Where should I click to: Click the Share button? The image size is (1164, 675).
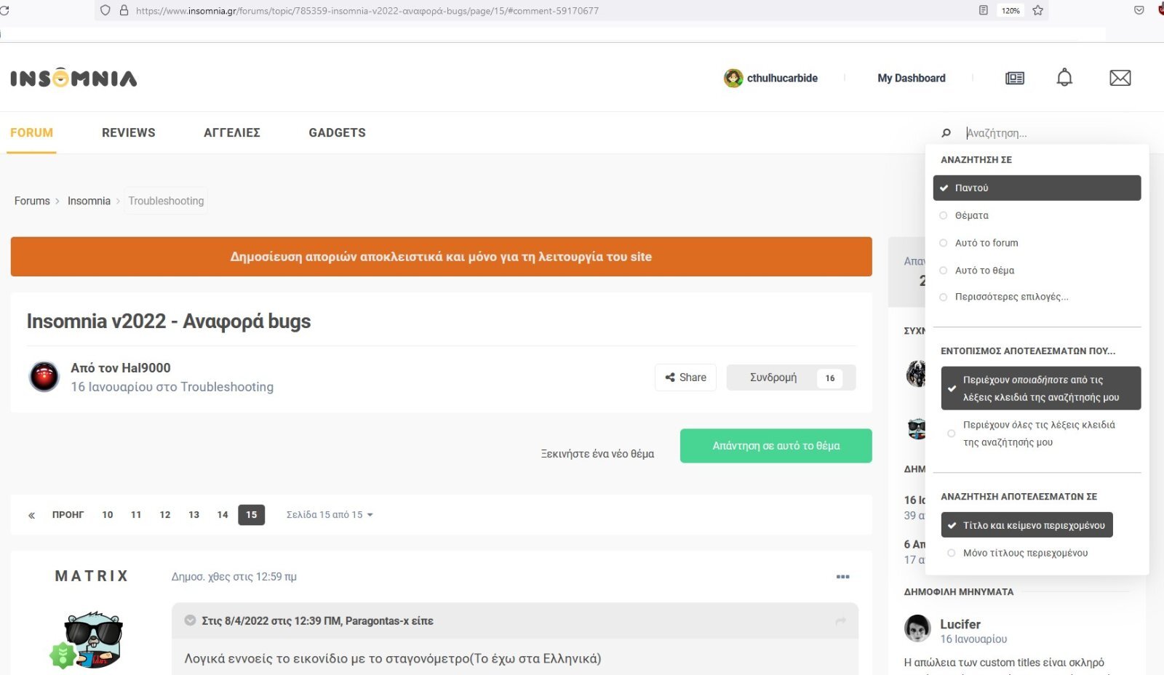(x=685, y=378)
